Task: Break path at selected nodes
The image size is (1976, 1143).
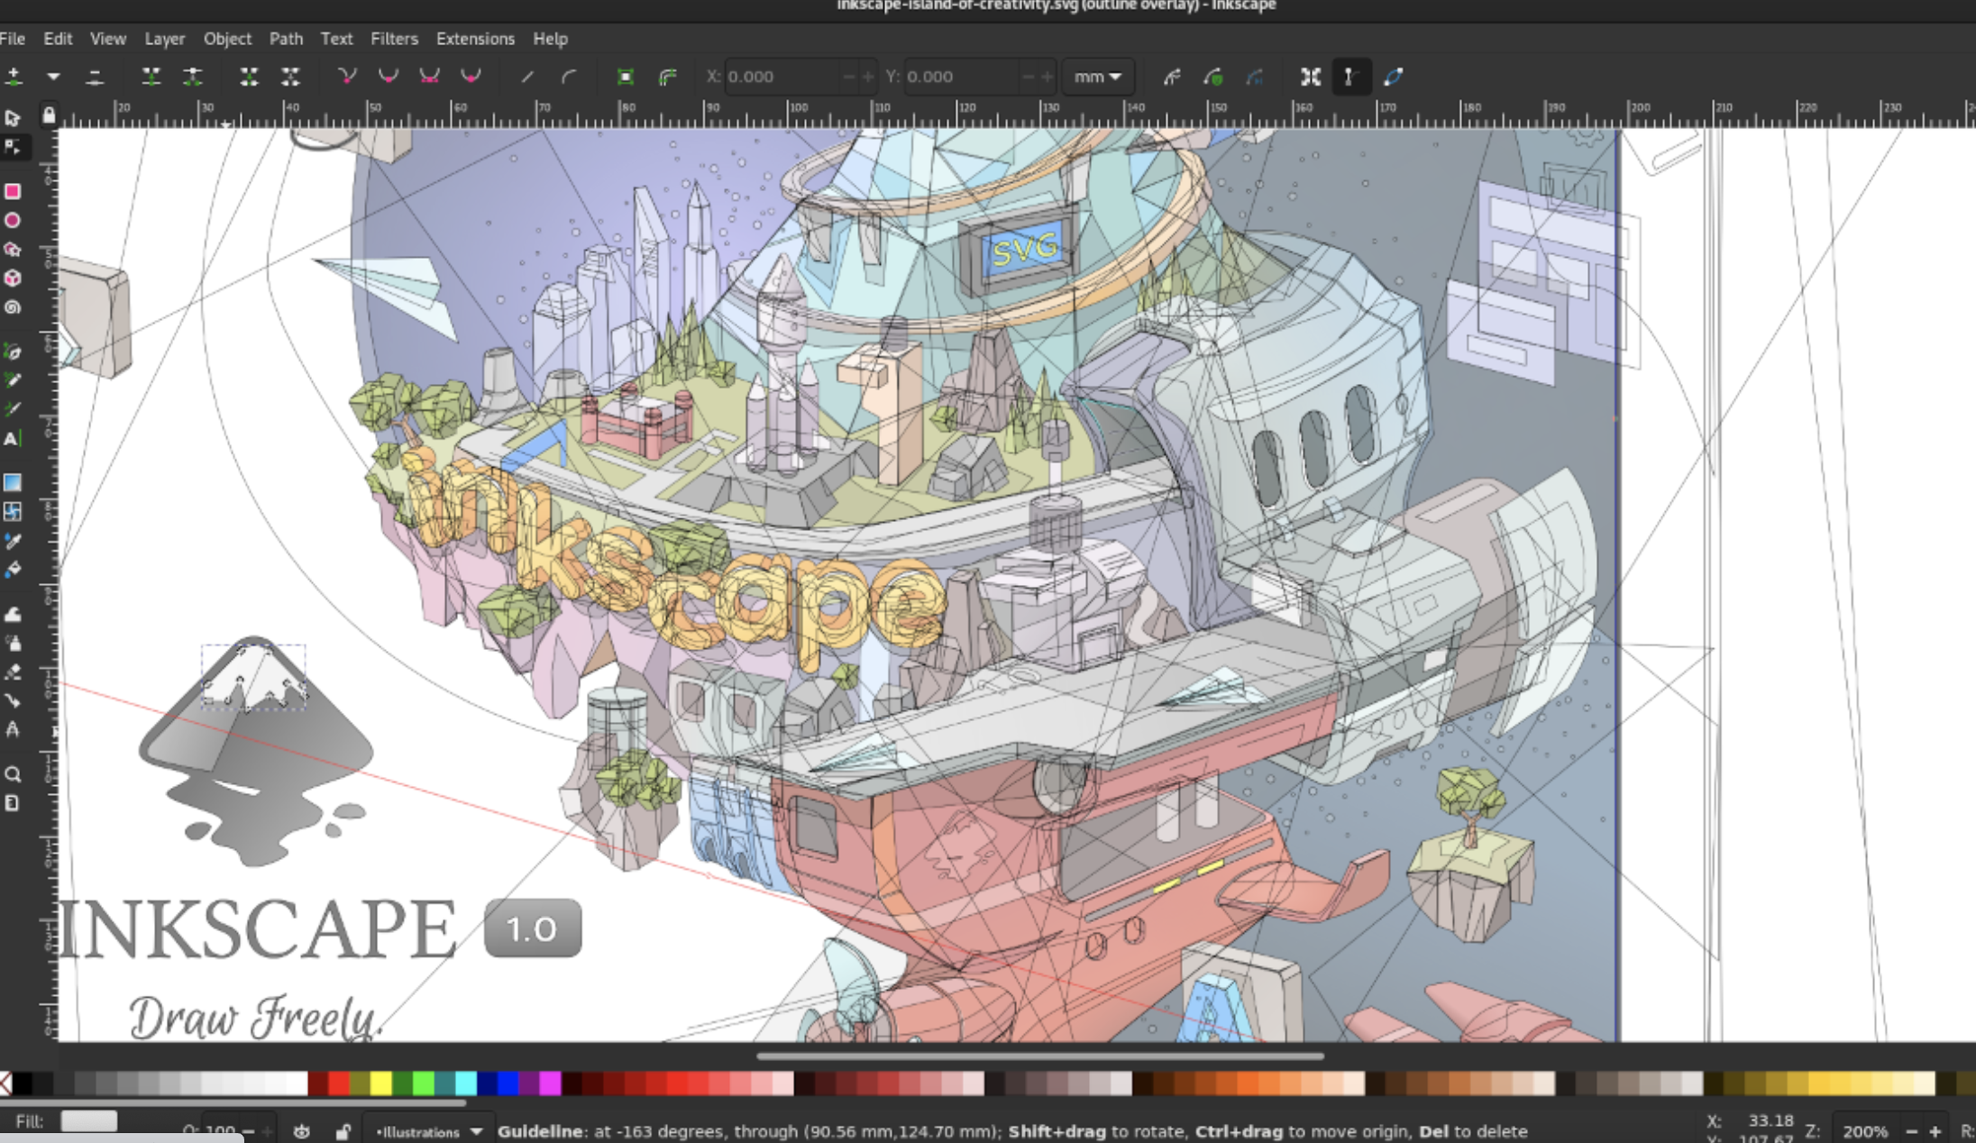Action: pyautogui.click(x=192, y=77)
